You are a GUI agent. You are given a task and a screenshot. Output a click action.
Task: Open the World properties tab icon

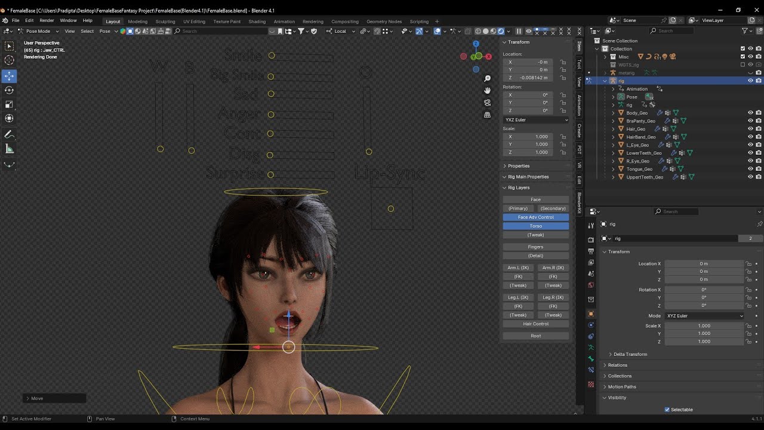[591, 285]
